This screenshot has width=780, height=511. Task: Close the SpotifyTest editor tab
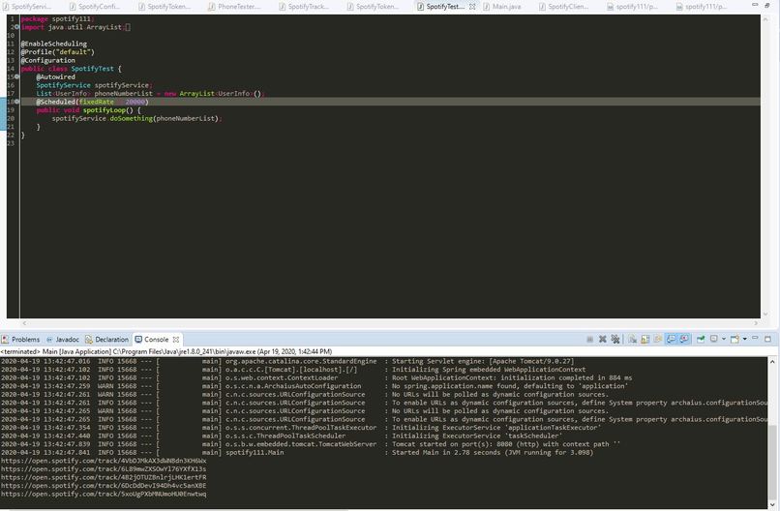pyautogui.click(x=472, y=7)
